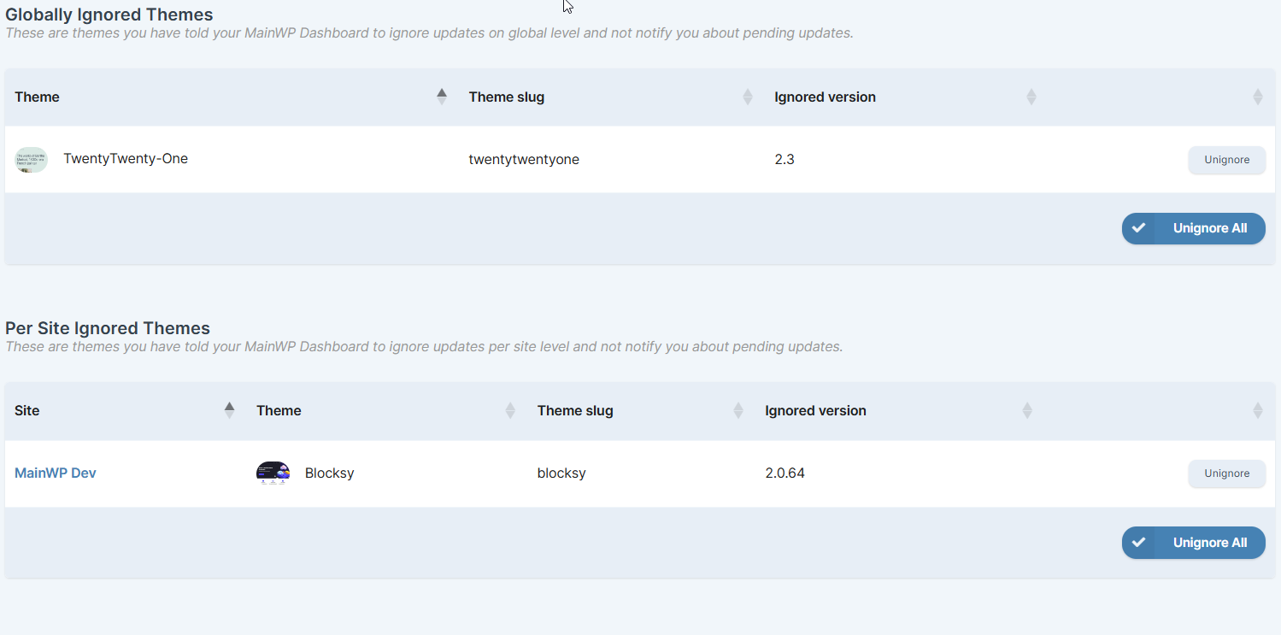
Task: Open sorter on per-site table's last column
Action: coord(1257,410)
